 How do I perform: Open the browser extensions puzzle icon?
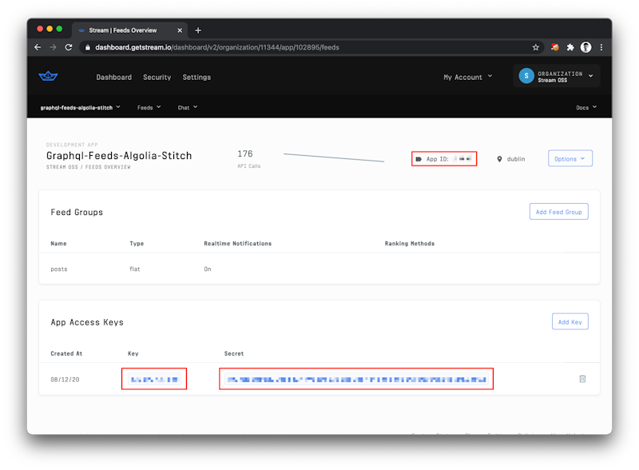[x=570, y=47]
